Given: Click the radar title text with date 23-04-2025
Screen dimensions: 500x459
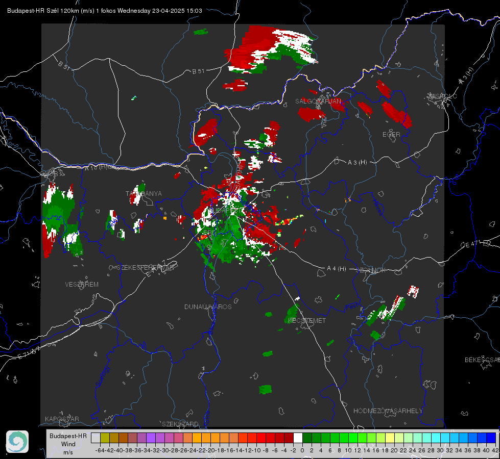Looking at the screenshot, I should [x=105, y=11].
